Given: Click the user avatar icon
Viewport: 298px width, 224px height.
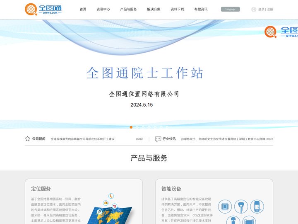Looking at the screenshot, I should point(254,9).
